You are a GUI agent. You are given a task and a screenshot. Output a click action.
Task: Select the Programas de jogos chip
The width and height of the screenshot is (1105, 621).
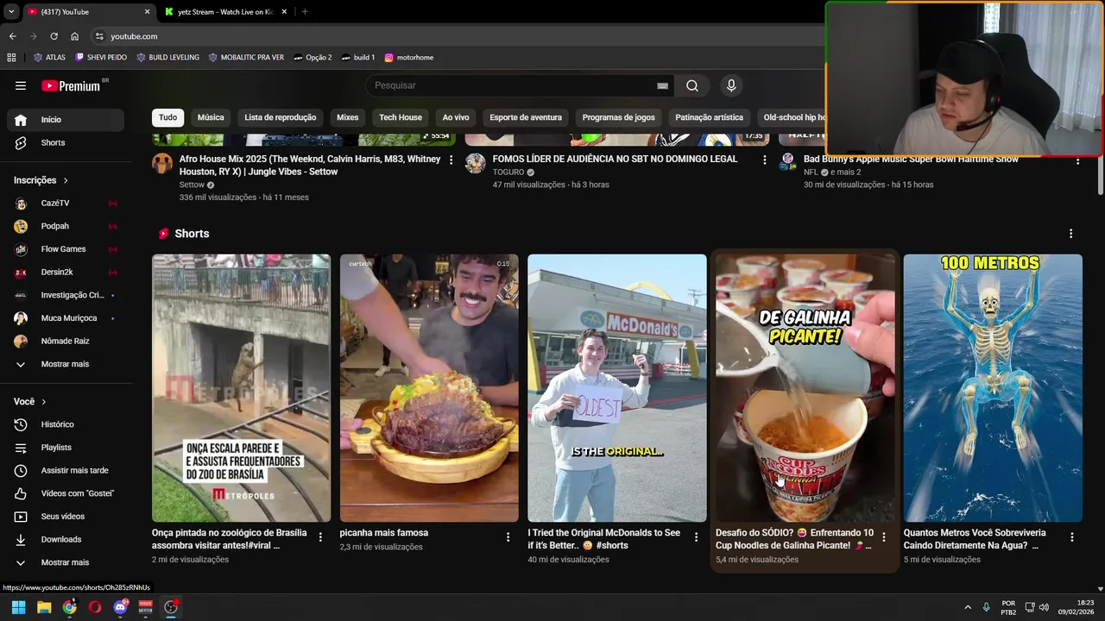pos(618,117)
